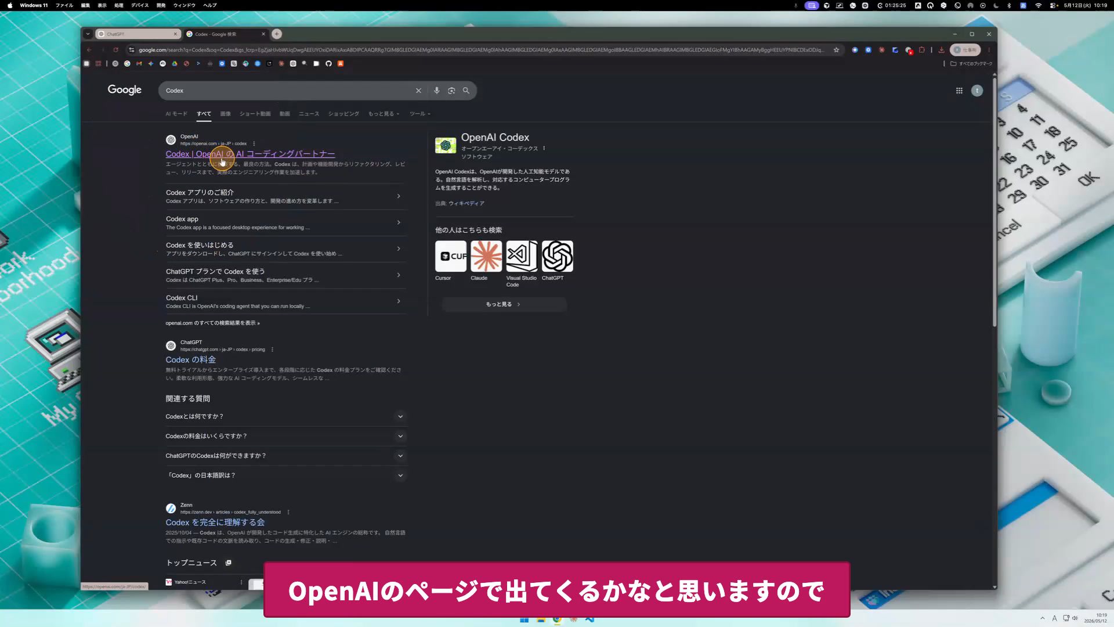Open the Visual Studio Code related-search thumbnail

[x=522, y=256]
